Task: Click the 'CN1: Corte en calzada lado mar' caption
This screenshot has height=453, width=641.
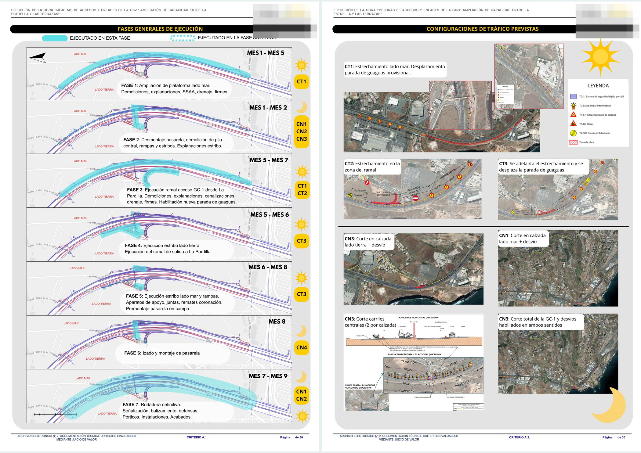Action: tap(522, 239)
